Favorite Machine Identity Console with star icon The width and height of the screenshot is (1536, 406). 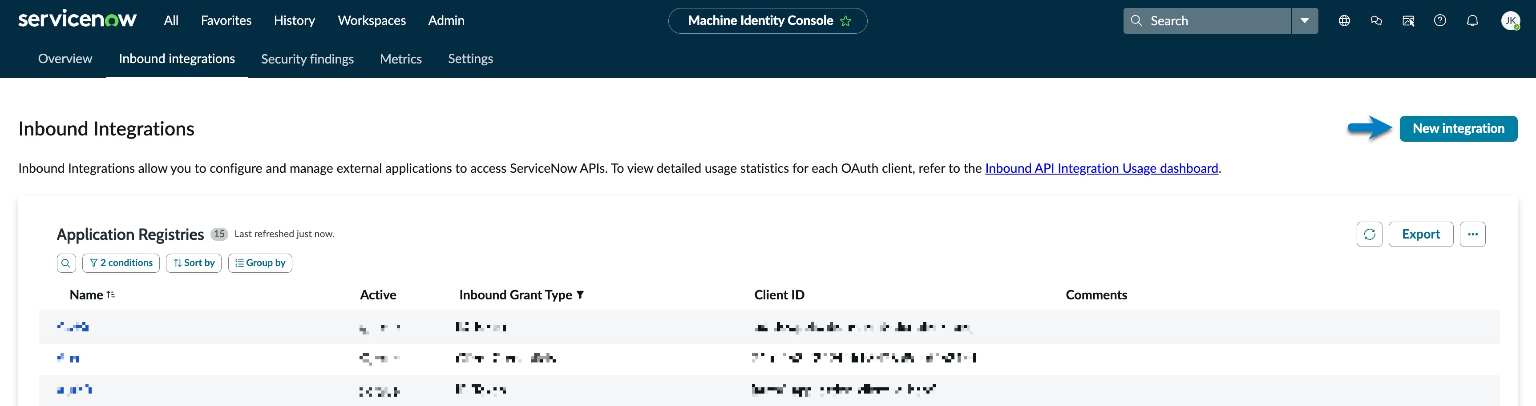tap(845, 21)
